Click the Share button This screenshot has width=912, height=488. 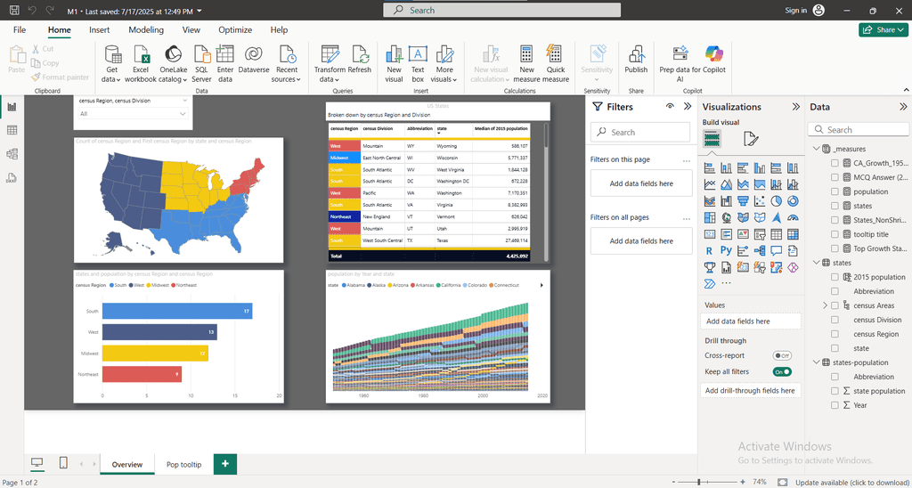point(883,29)
